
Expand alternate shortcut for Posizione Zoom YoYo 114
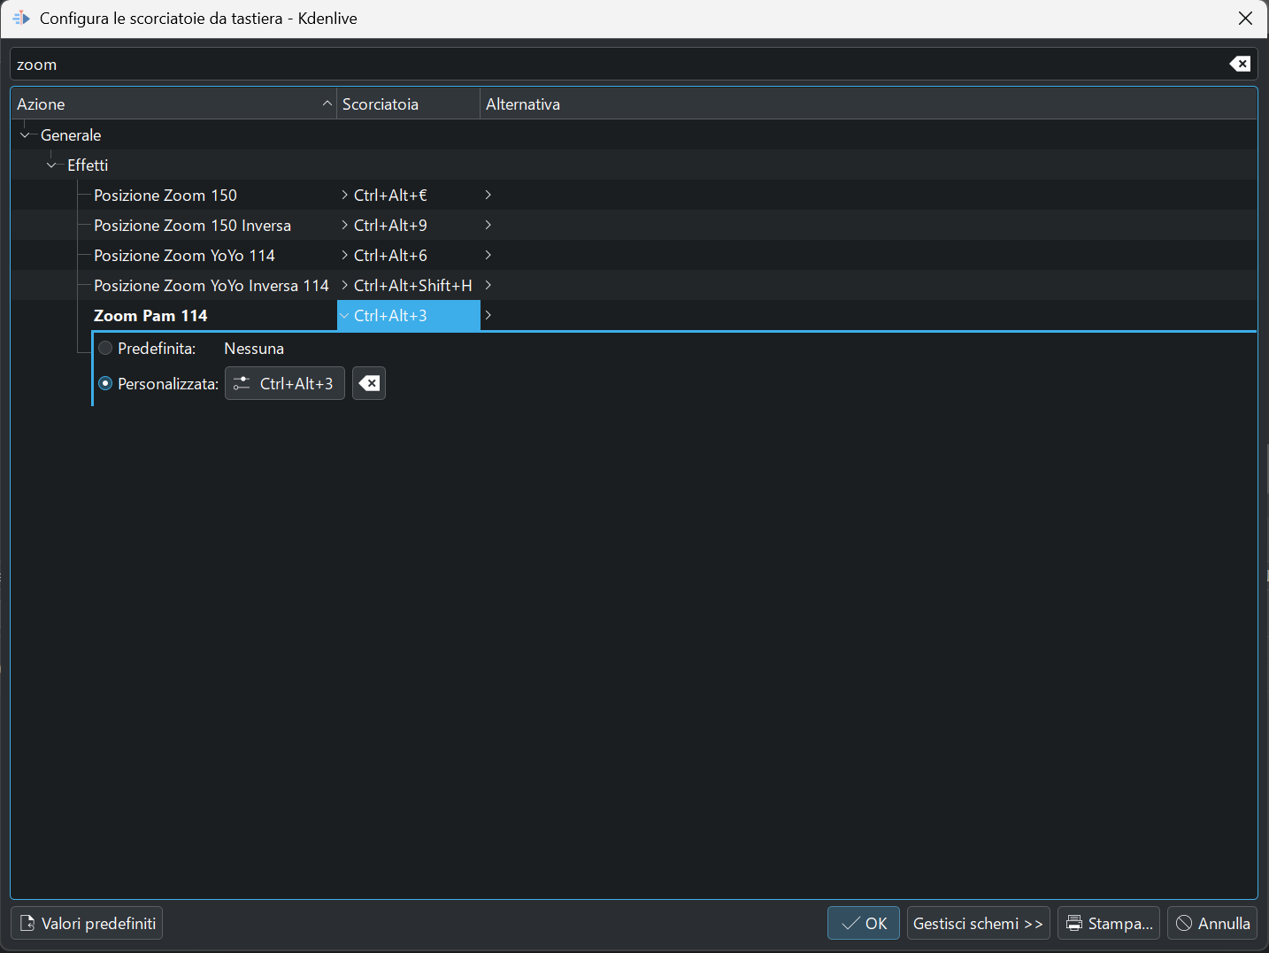[488, 255]
